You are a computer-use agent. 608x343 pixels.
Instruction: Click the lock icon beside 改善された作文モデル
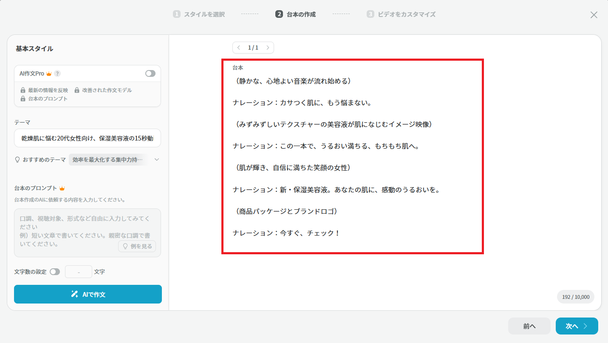click(77, 90)
